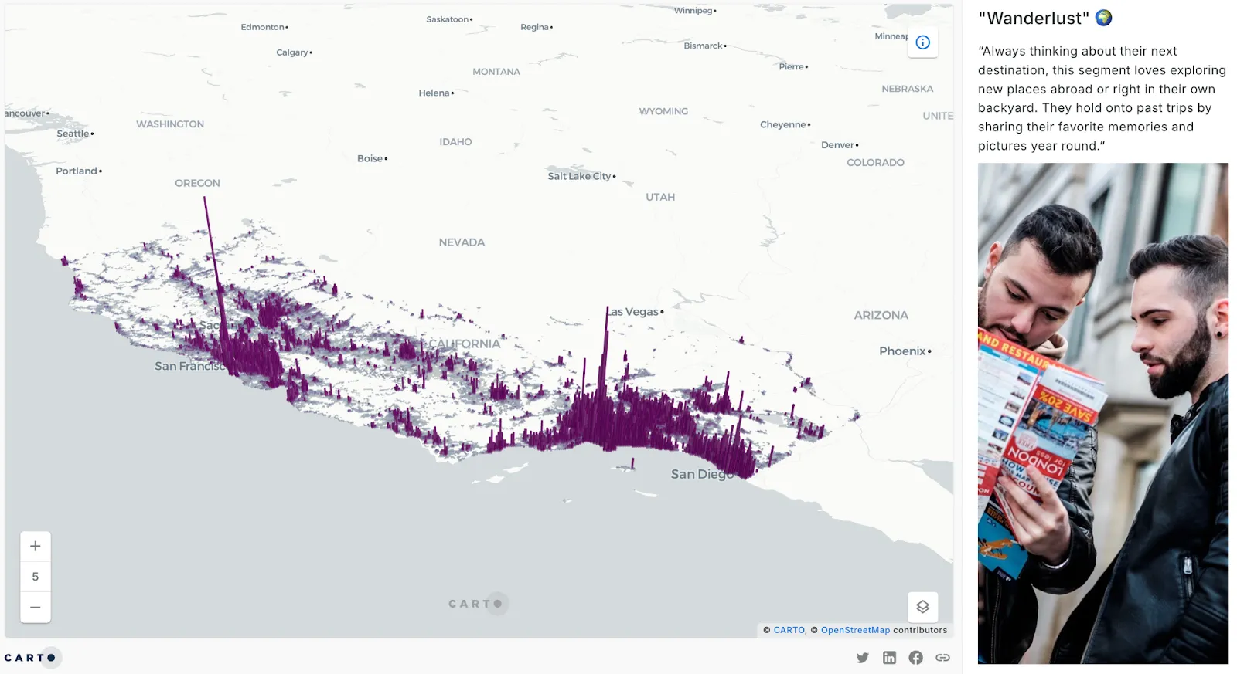The image size is (1237, 674).
Task: Share the map on Facebook
Action: pos(915,658)
